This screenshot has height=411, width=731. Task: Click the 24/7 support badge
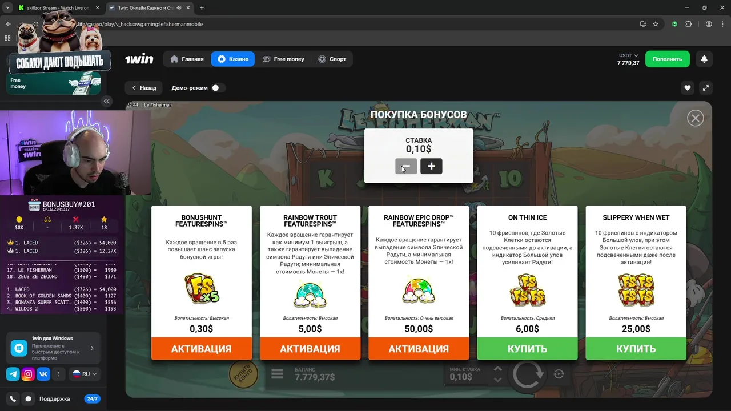(92, 399)
